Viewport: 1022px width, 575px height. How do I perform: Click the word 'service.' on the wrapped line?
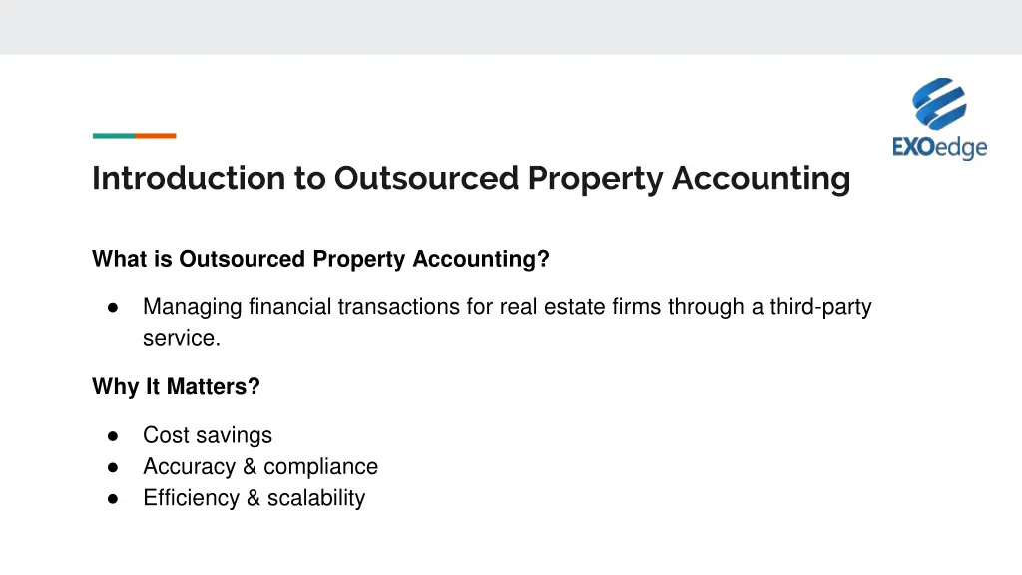pyautogui.click(x=182, y=338)
